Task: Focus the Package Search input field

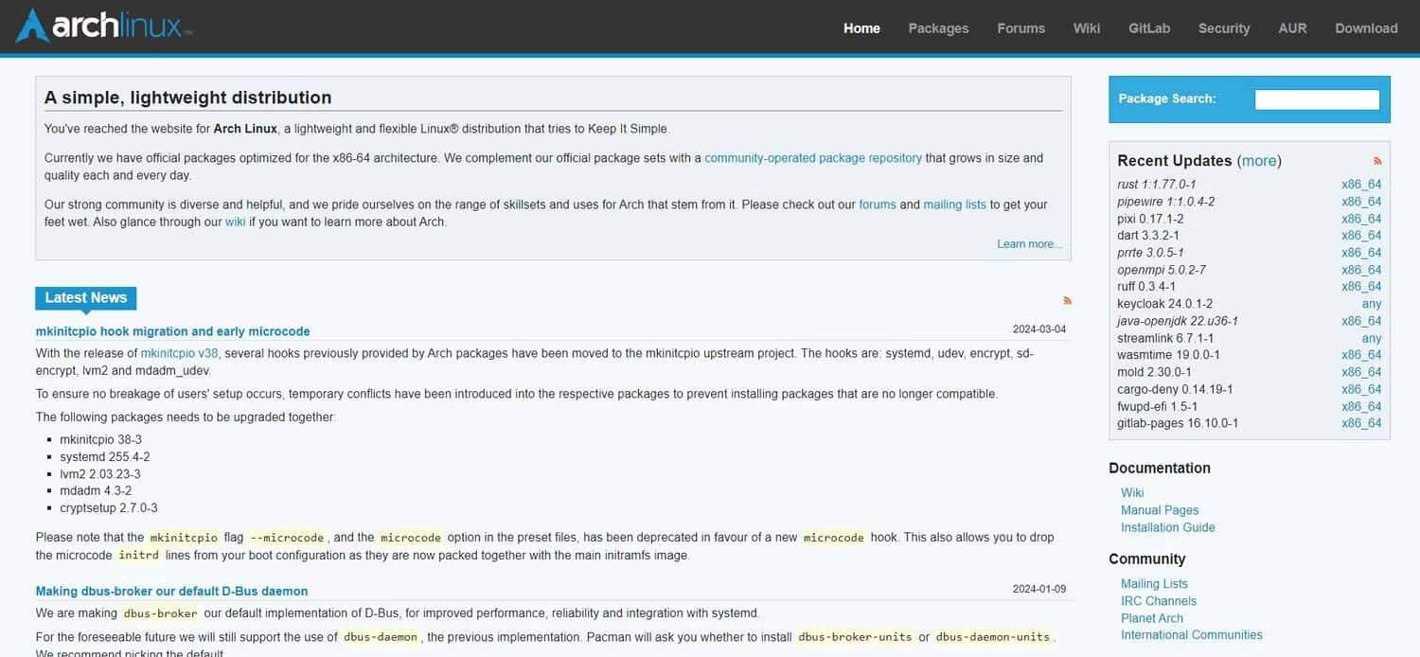Action: [1316, 99]
